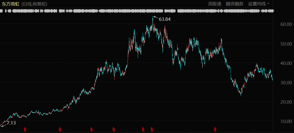The image size is (294, 133).
Task: Click the fourth red S marker from left
Action: point(114,129)
